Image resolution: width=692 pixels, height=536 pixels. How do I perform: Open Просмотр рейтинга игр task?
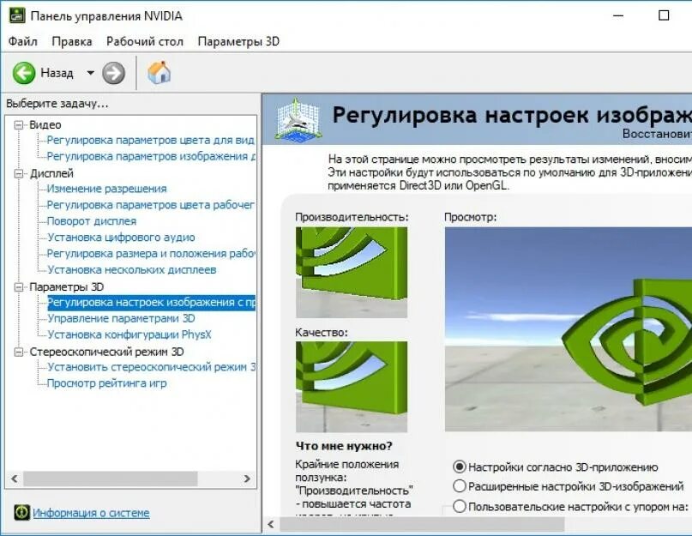click(107, 383)
